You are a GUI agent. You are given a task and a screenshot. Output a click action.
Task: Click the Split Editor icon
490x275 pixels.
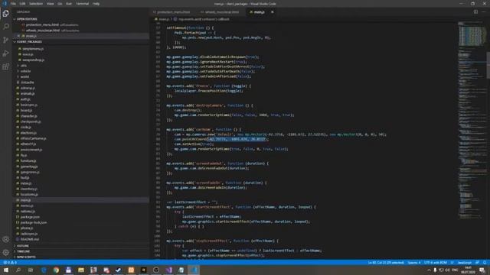tap(475, 12)
